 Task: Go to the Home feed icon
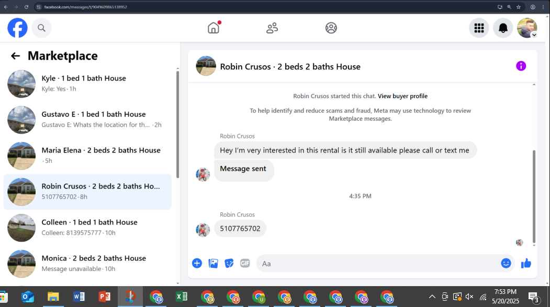214,28
